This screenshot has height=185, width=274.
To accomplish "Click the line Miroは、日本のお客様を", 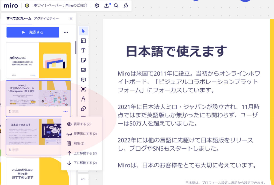I will tap(187, 165).
